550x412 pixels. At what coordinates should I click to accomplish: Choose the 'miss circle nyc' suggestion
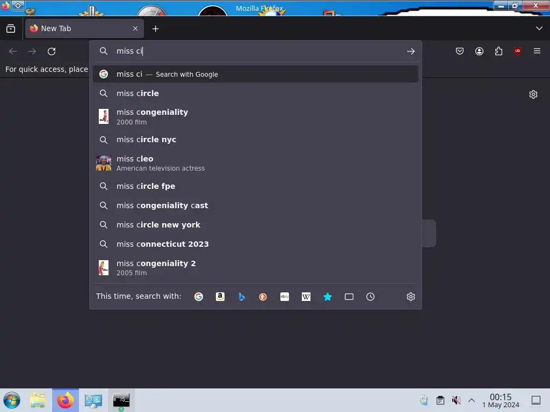pyautogui.click(x=255, y=140)
